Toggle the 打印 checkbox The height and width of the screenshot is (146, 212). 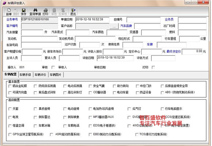(x=153, y=67)
